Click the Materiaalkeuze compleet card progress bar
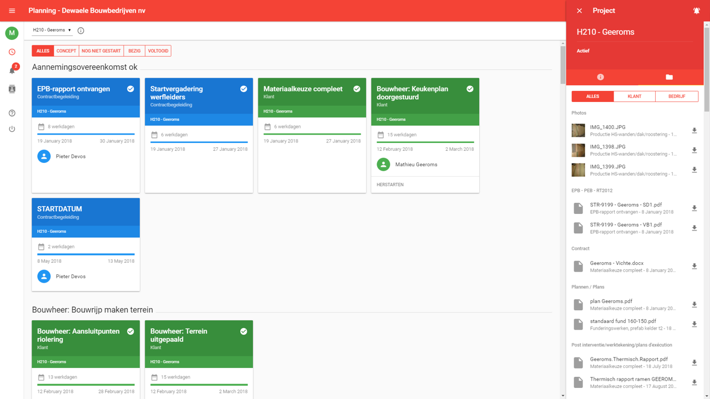This screenshot has height=399, width=710. point(312,134)
